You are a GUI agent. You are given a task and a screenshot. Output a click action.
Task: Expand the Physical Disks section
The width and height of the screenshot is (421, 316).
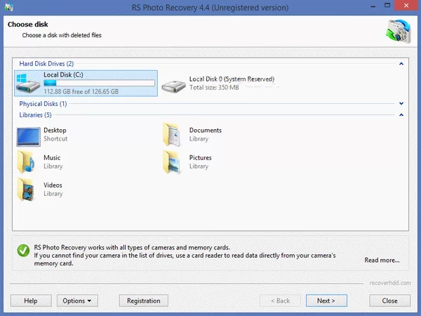tap(401, 103)
